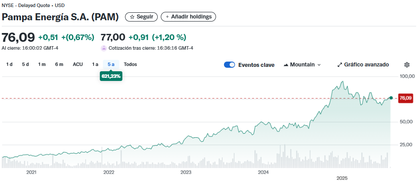
Task: Click the Pampa Energía S.A. (PAM) title
Action: click(60, 17)
